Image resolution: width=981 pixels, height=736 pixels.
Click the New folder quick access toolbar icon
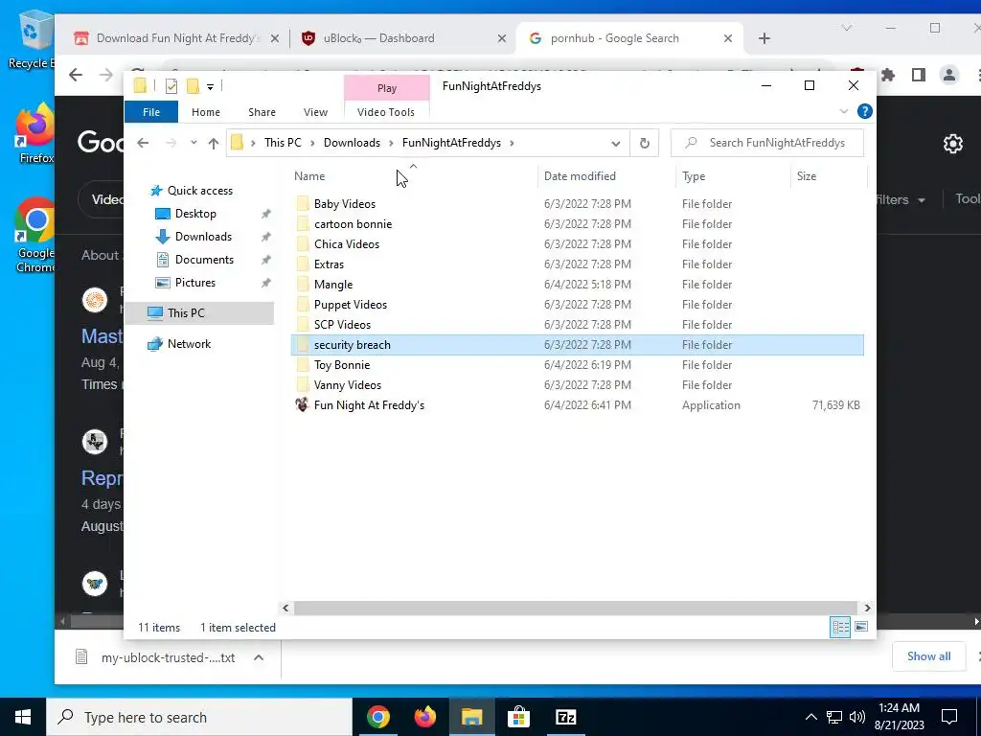193,86
